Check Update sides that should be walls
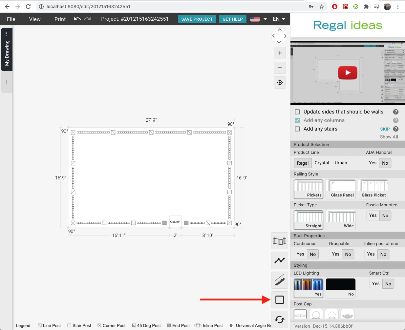 coord(297,112)
